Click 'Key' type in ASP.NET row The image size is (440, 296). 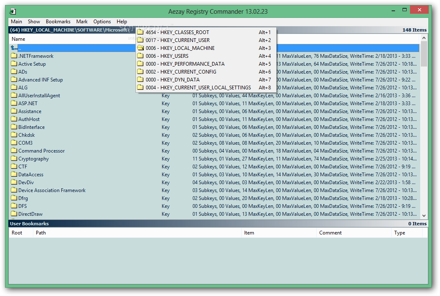165,104
